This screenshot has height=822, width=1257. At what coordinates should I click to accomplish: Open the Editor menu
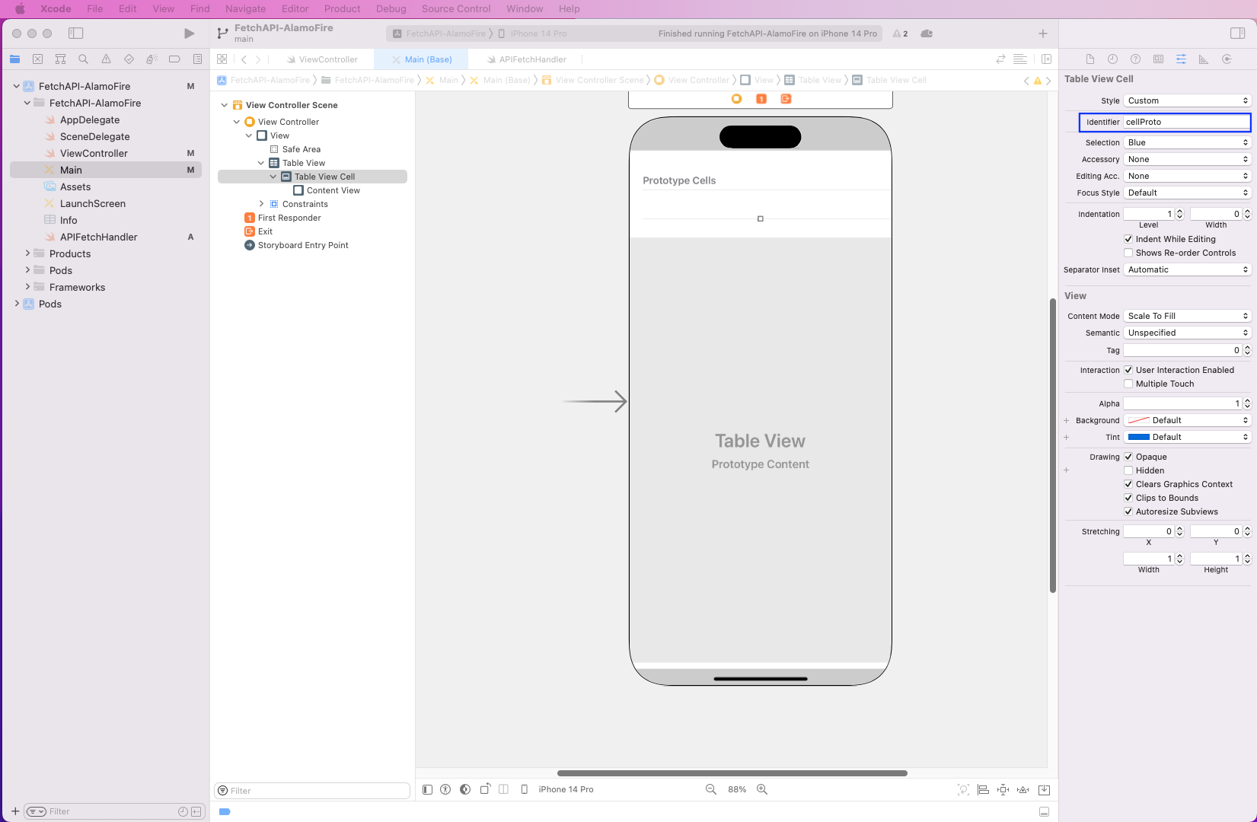(295, 9)
